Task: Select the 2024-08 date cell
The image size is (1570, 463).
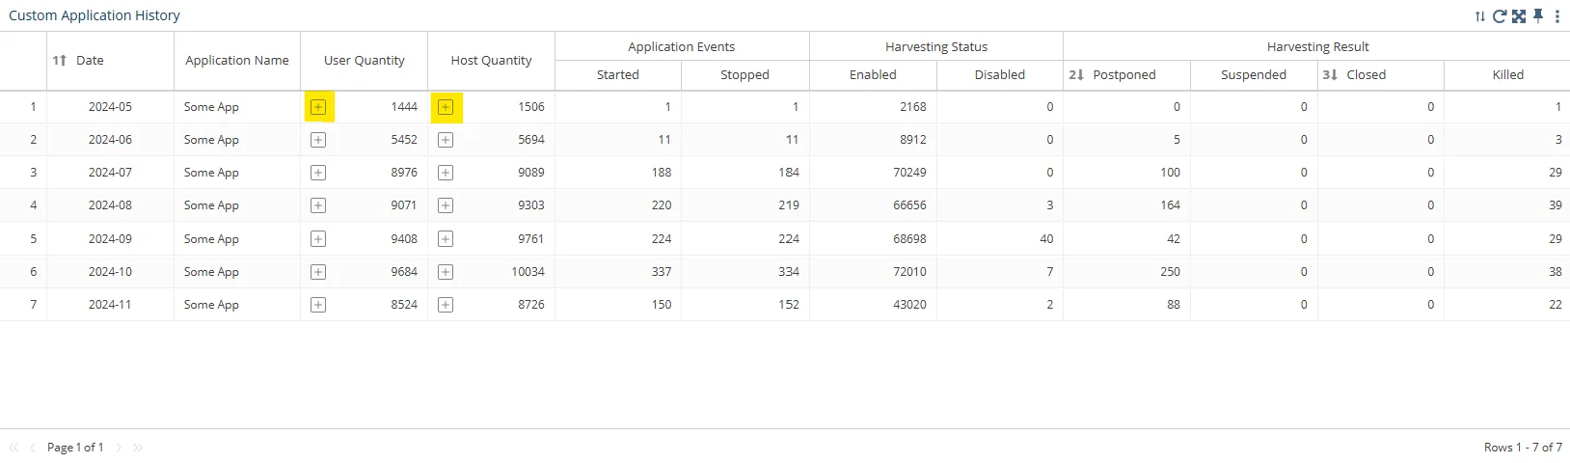Action: click(x=110, y=205)
